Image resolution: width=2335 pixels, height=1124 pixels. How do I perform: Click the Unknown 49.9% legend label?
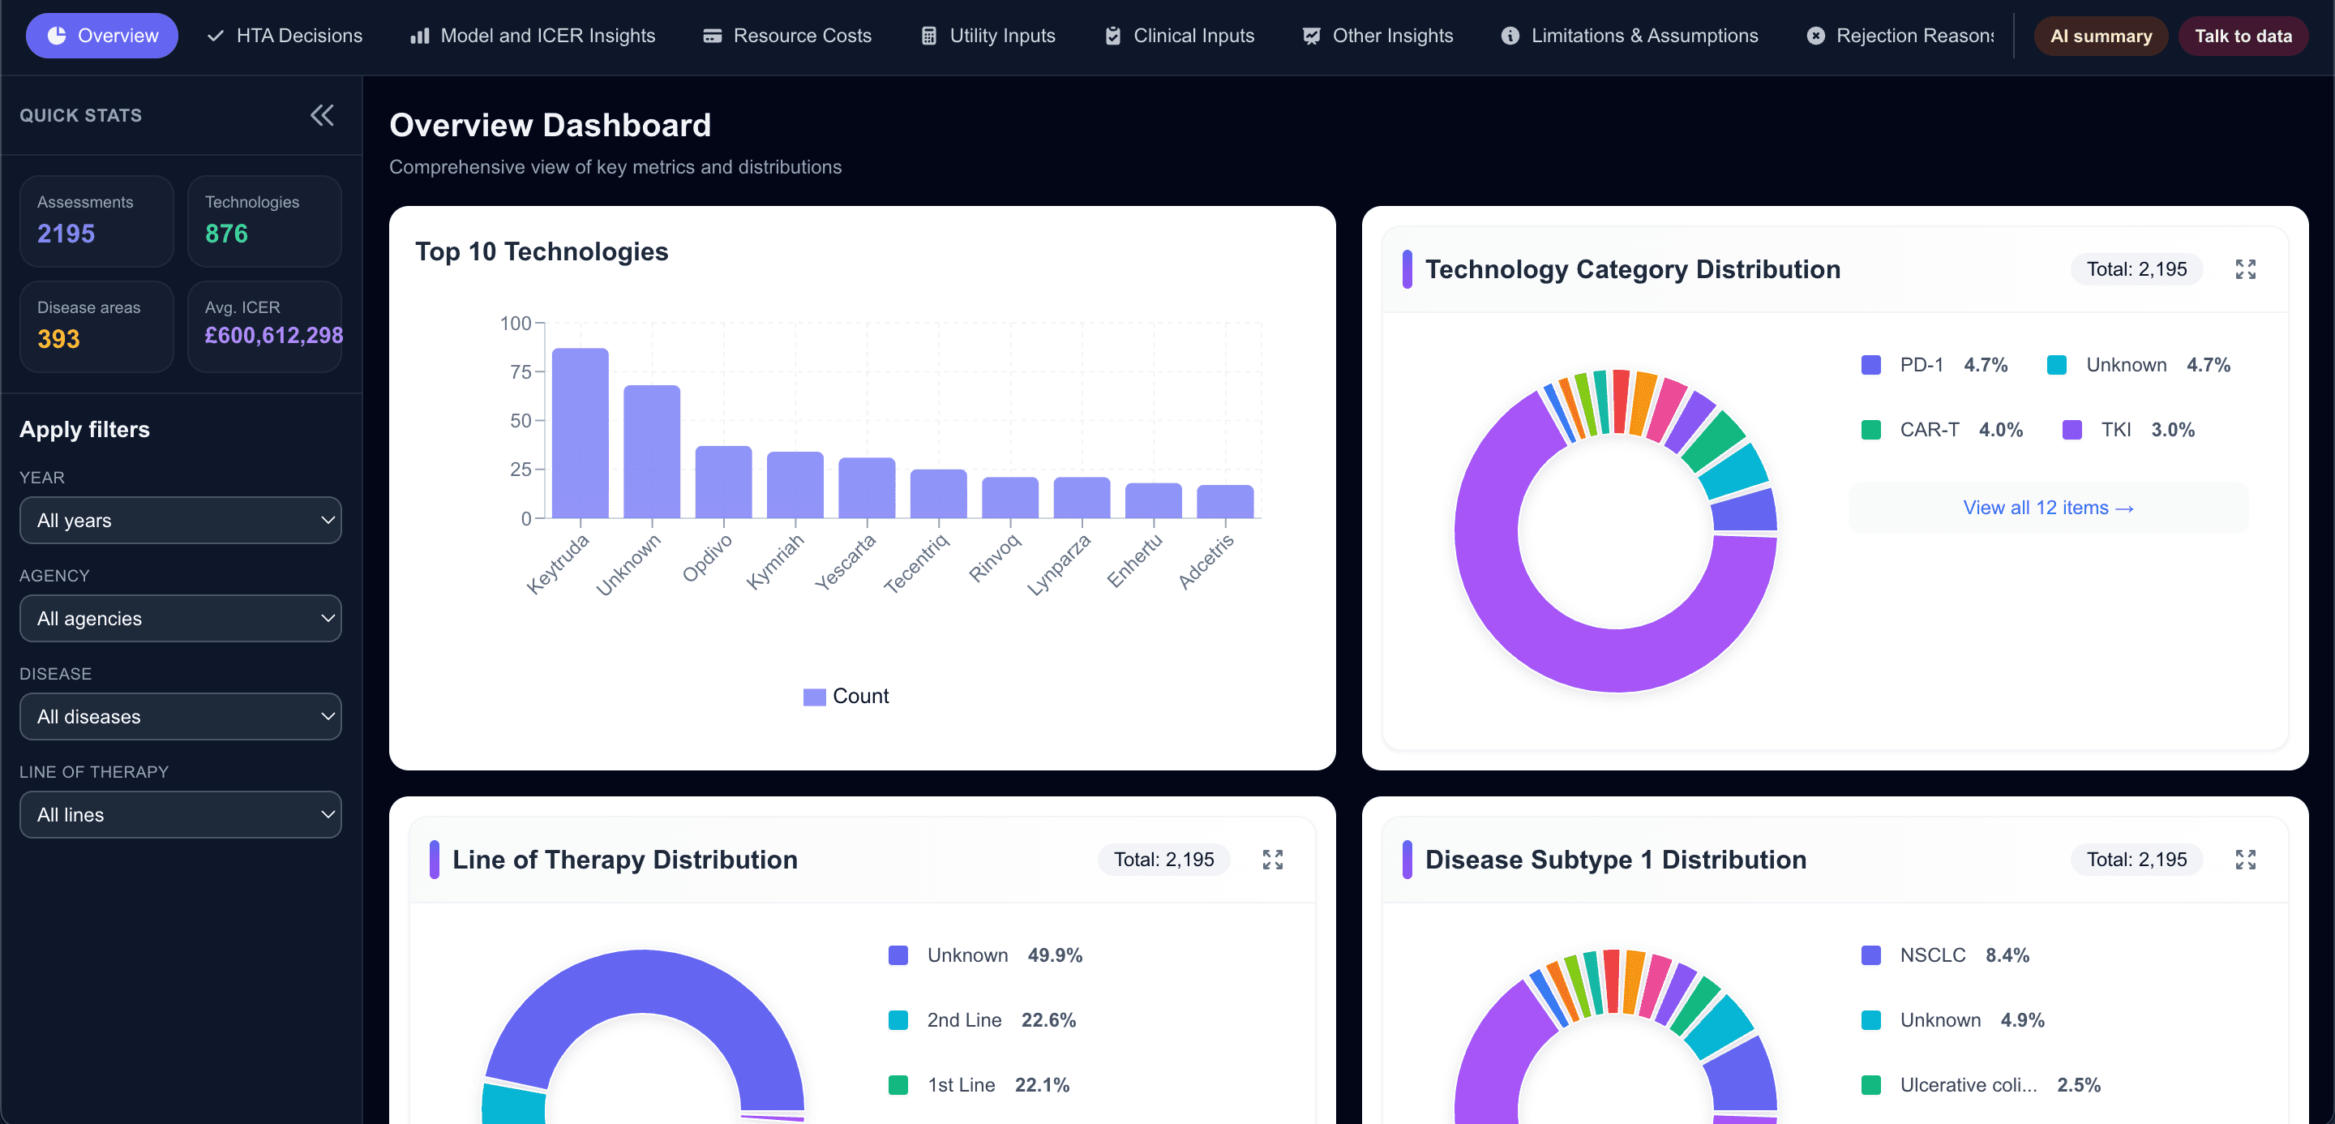pos(1005,955)
